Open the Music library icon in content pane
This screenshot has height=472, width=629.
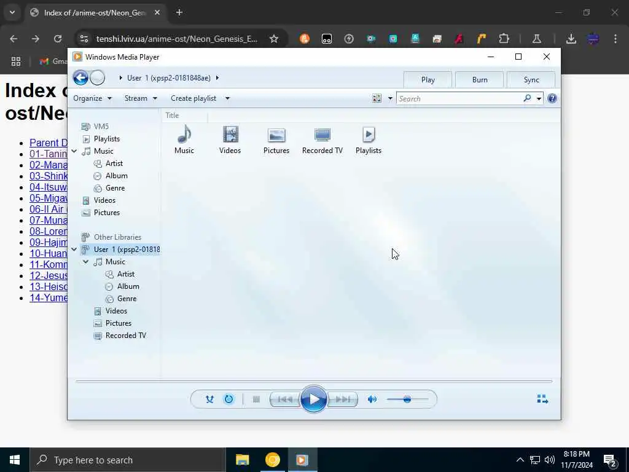pyautogui.click(x=184, y=140)
